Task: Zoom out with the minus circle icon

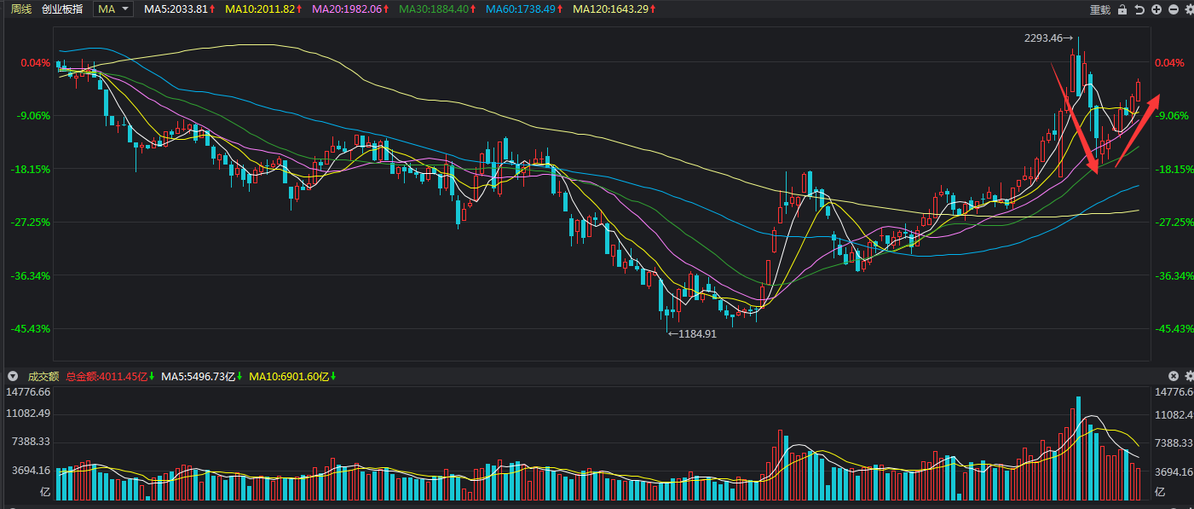Action: (1174, 9)
